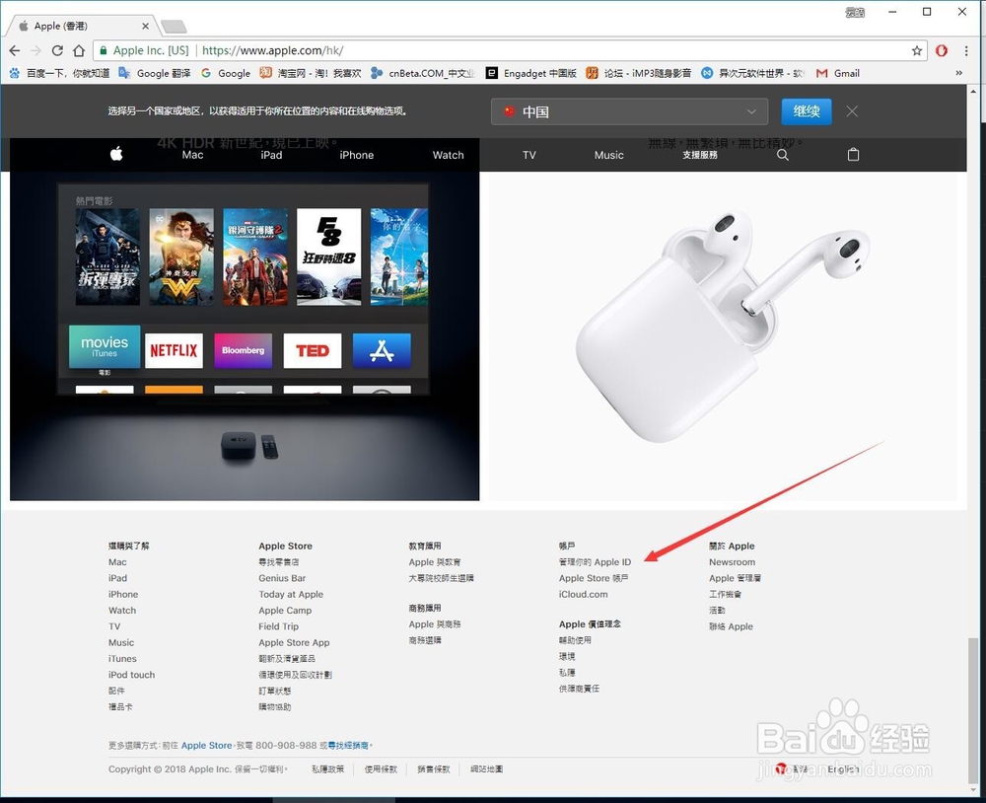
Task: Open the browser home page icon
Action: (79, 50)
